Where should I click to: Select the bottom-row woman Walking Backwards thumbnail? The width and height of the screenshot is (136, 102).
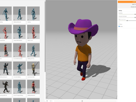(x=33, y=87)
